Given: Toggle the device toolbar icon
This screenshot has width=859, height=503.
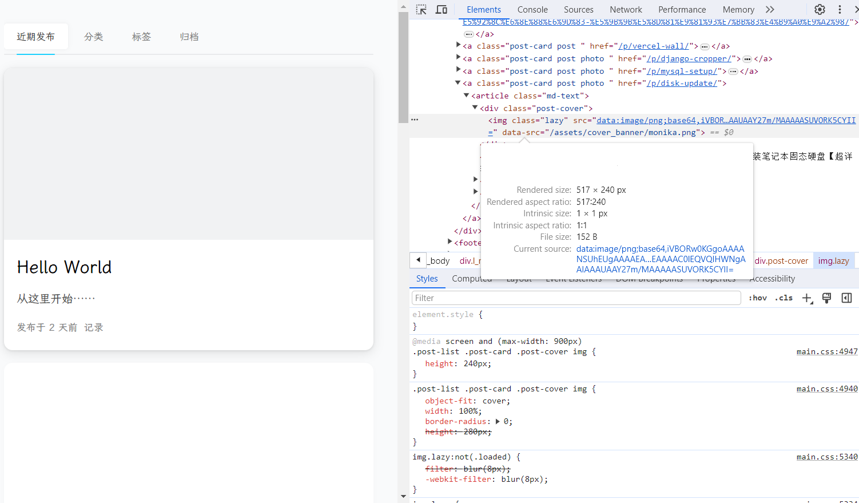Looking at the screenshot, I should tap(442, 10).
